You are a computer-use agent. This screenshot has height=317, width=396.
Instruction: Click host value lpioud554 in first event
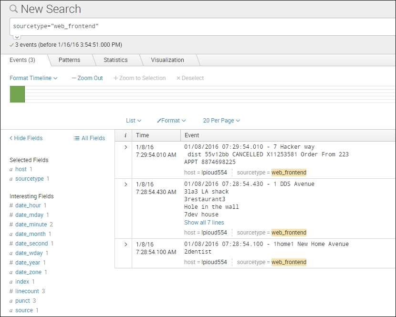tap(214, 173)
